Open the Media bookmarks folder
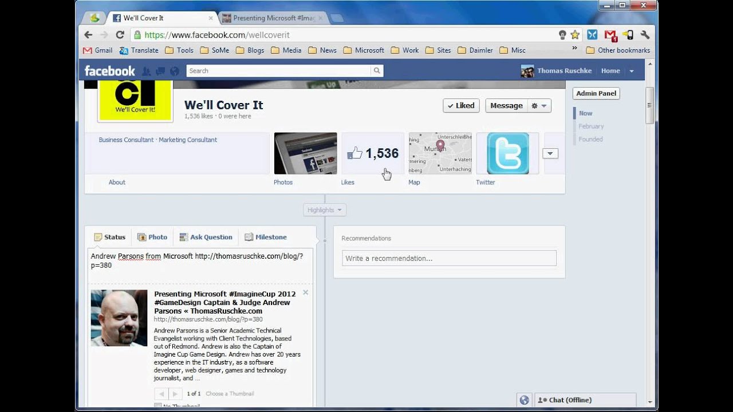 [286, 50]
